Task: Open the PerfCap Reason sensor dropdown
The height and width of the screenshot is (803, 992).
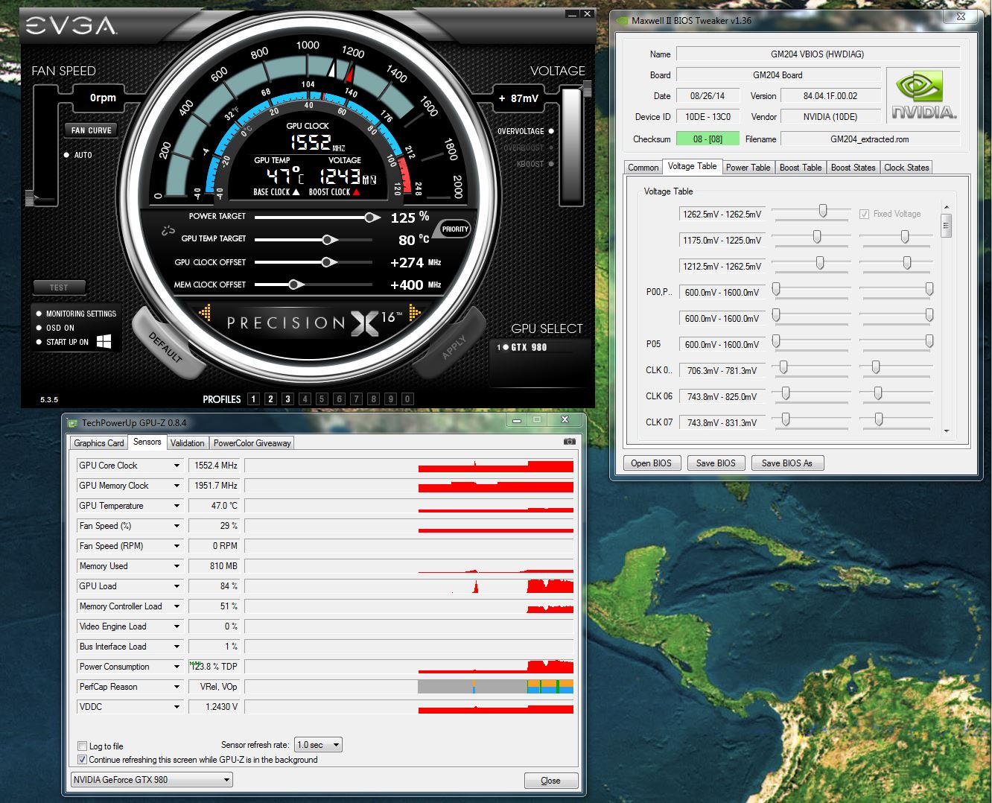Action: (177, 687)
